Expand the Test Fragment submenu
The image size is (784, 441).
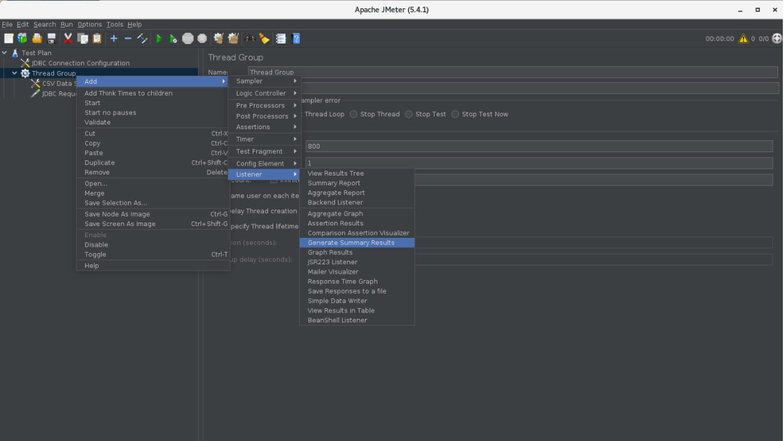click(x=264, y=152)
